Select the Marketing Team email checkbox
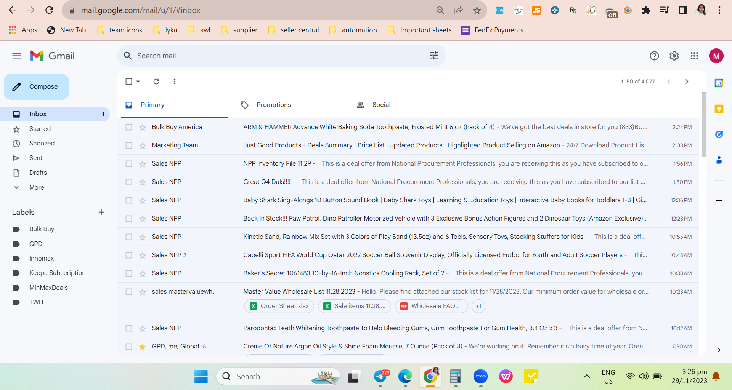Screen dimensions: 732x390 coord(129,145)
